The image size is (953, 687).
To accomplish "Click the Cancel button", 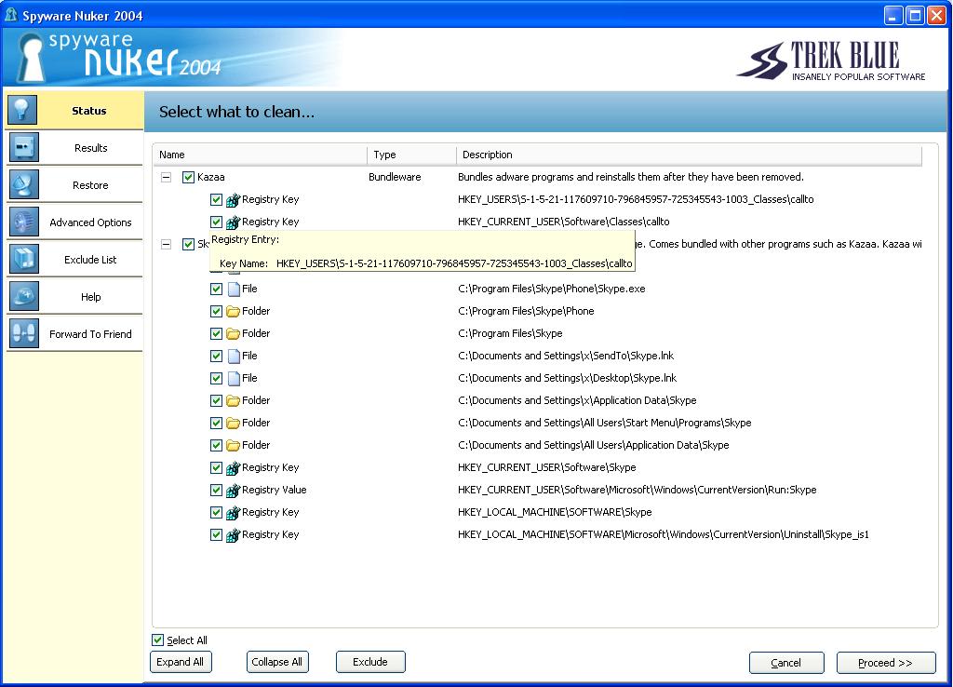I will click(786, 663).
